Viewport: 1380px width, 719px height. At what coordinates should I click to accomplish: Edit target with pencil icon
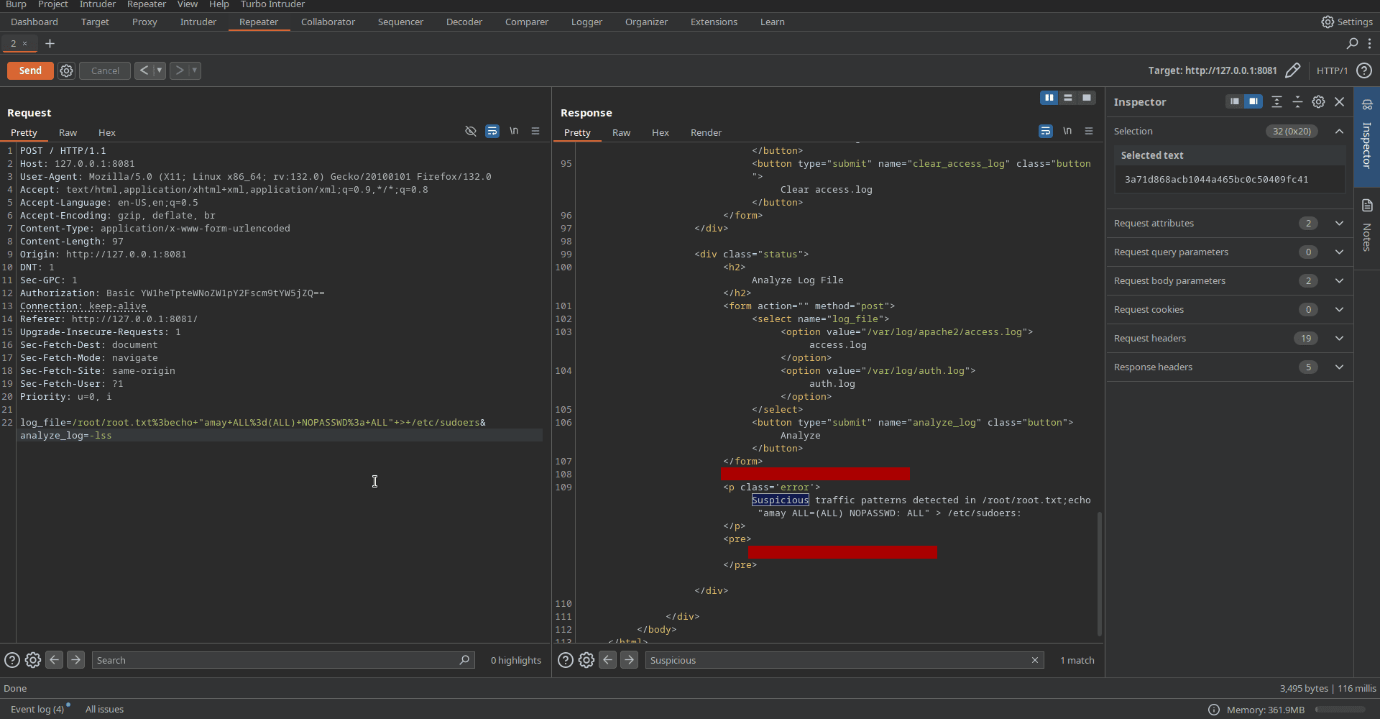tap(1292, 70)
